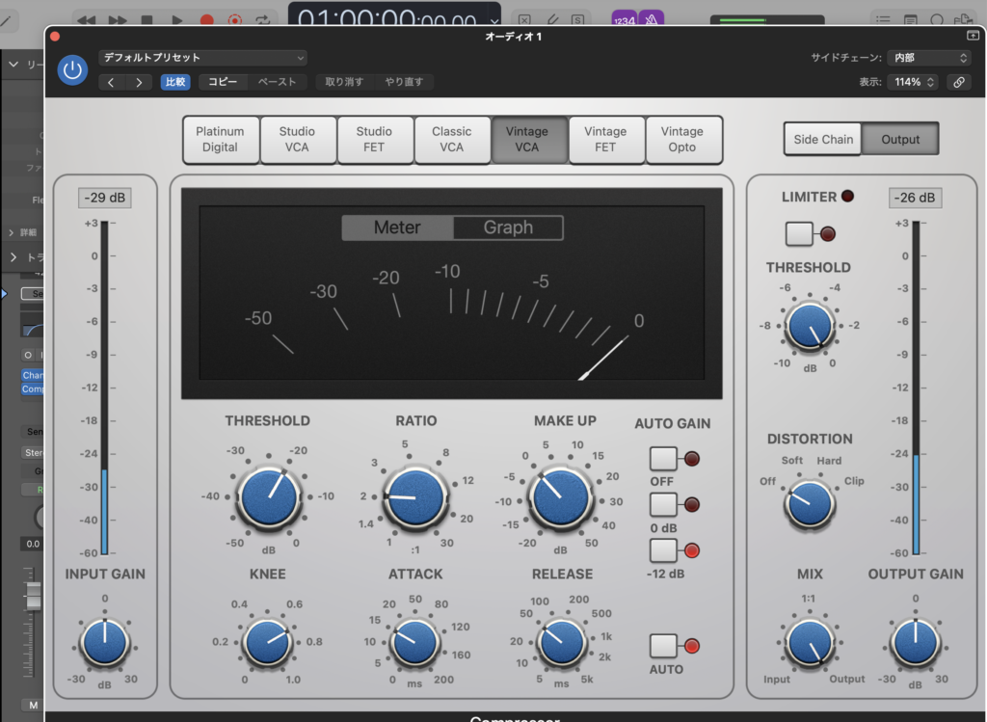Click the やり直す redo button
987x722 pixels.
tap(404, 82)
